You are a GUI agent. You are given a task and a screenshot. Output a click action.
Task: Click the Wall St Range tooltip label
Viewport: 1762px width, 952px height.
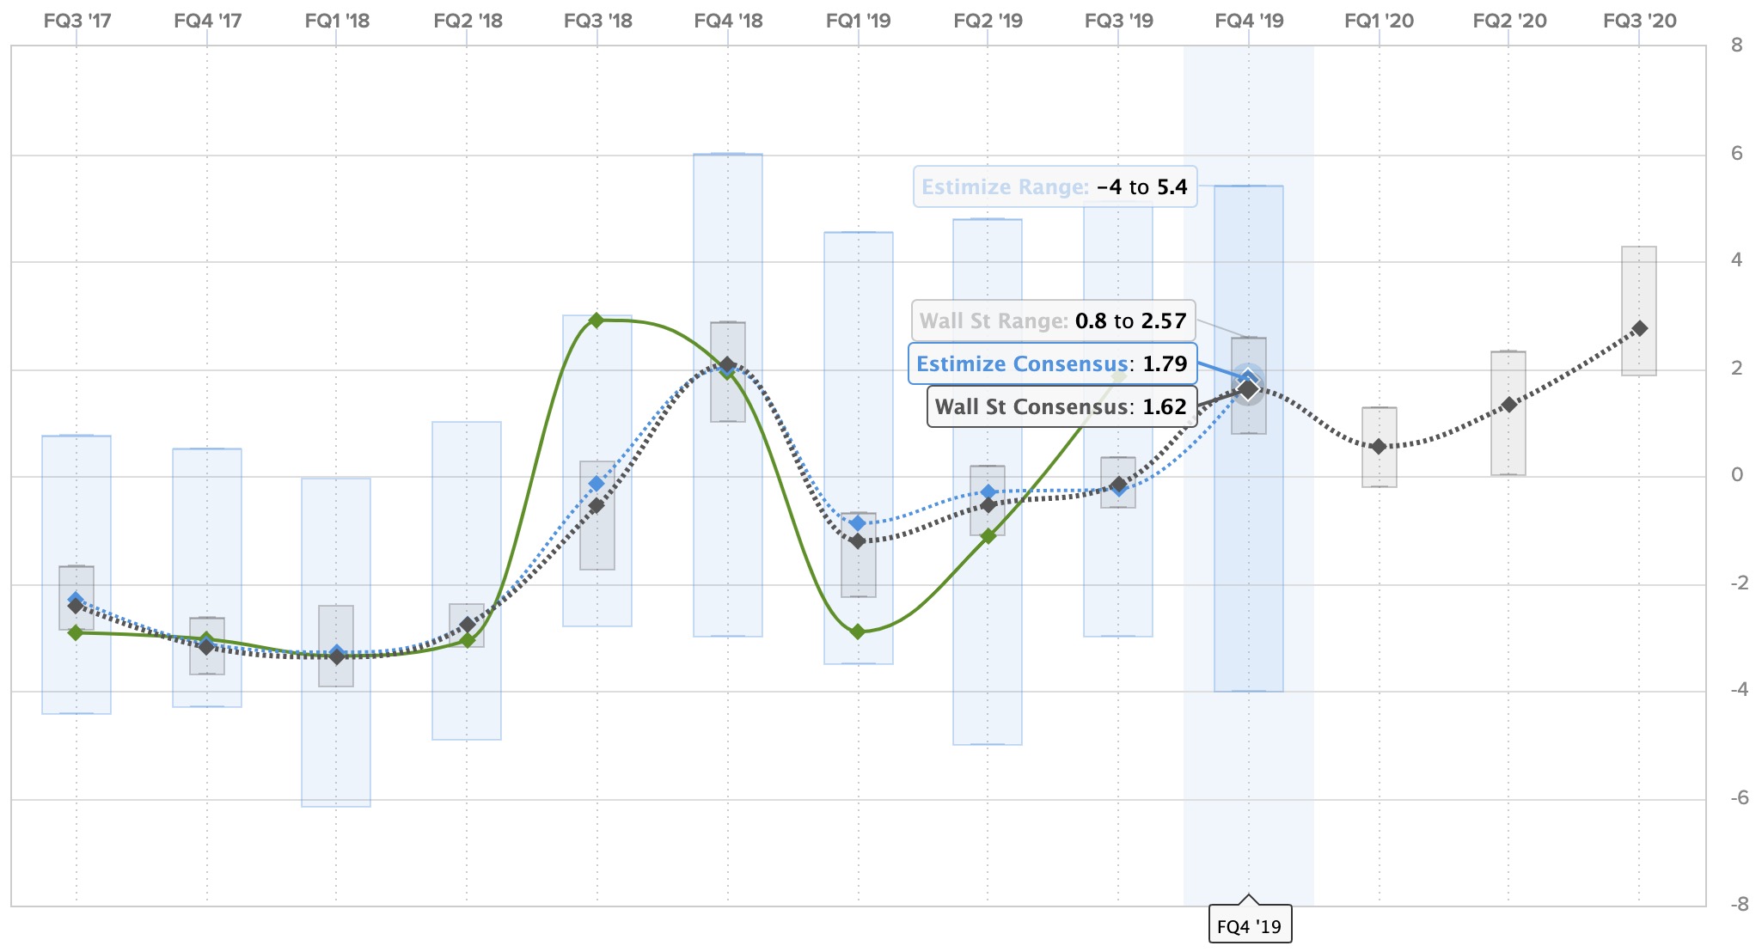pyautogui.click(x=1053, y=321)
